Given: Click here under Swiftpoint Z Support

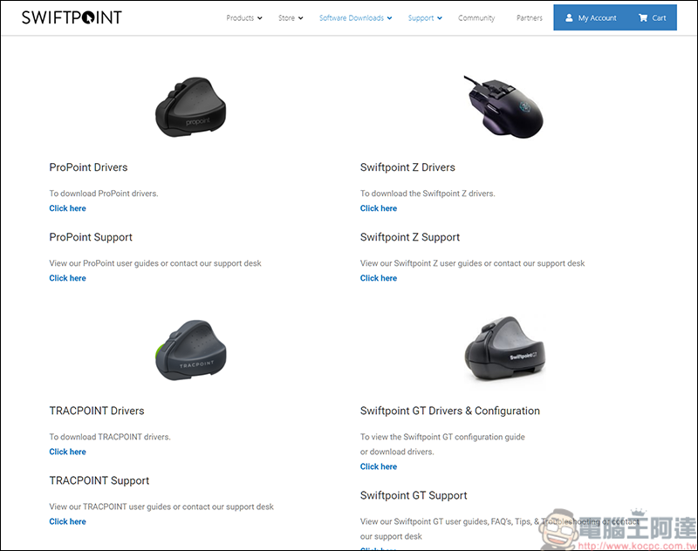Looking at the screenshot, I should pyautogui.click(x=379, y=278).
